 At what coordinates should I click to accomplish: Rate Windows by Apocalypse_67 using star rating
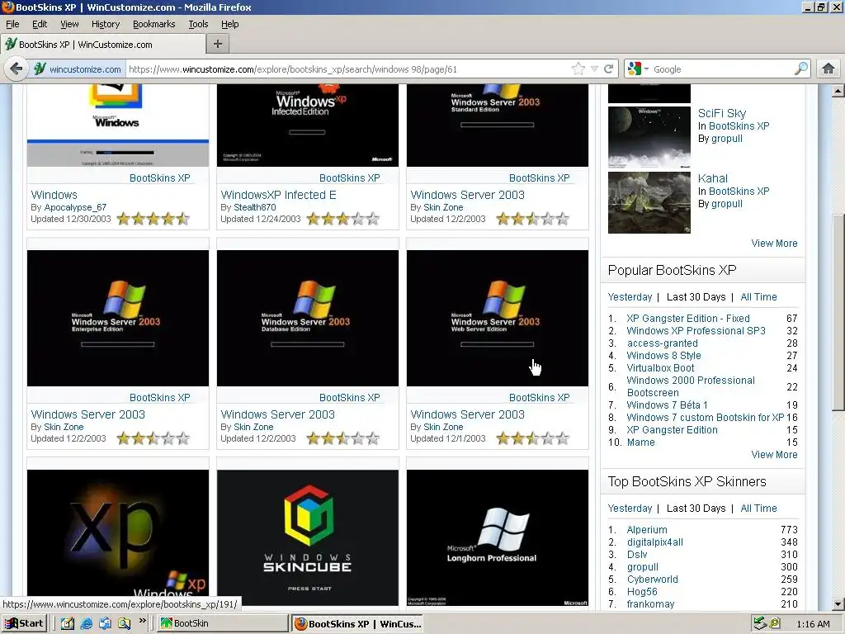coord(153,219)
